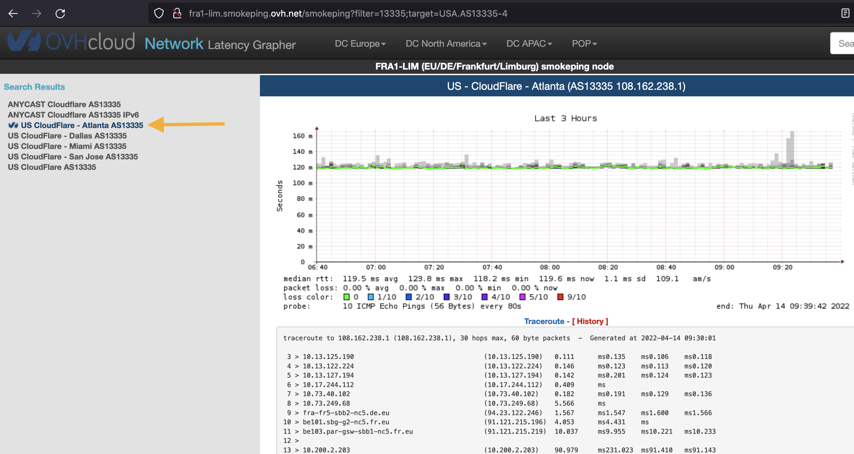The width and height of the screenshot is (854, 454).
Task: Click the Traceroute link
Action: [544, 321]
